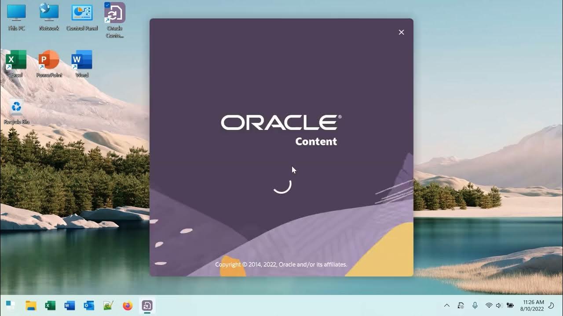Open Wi-Fi network settings in tray
This screenshot has width=563, height=316.
coord(489,305)
